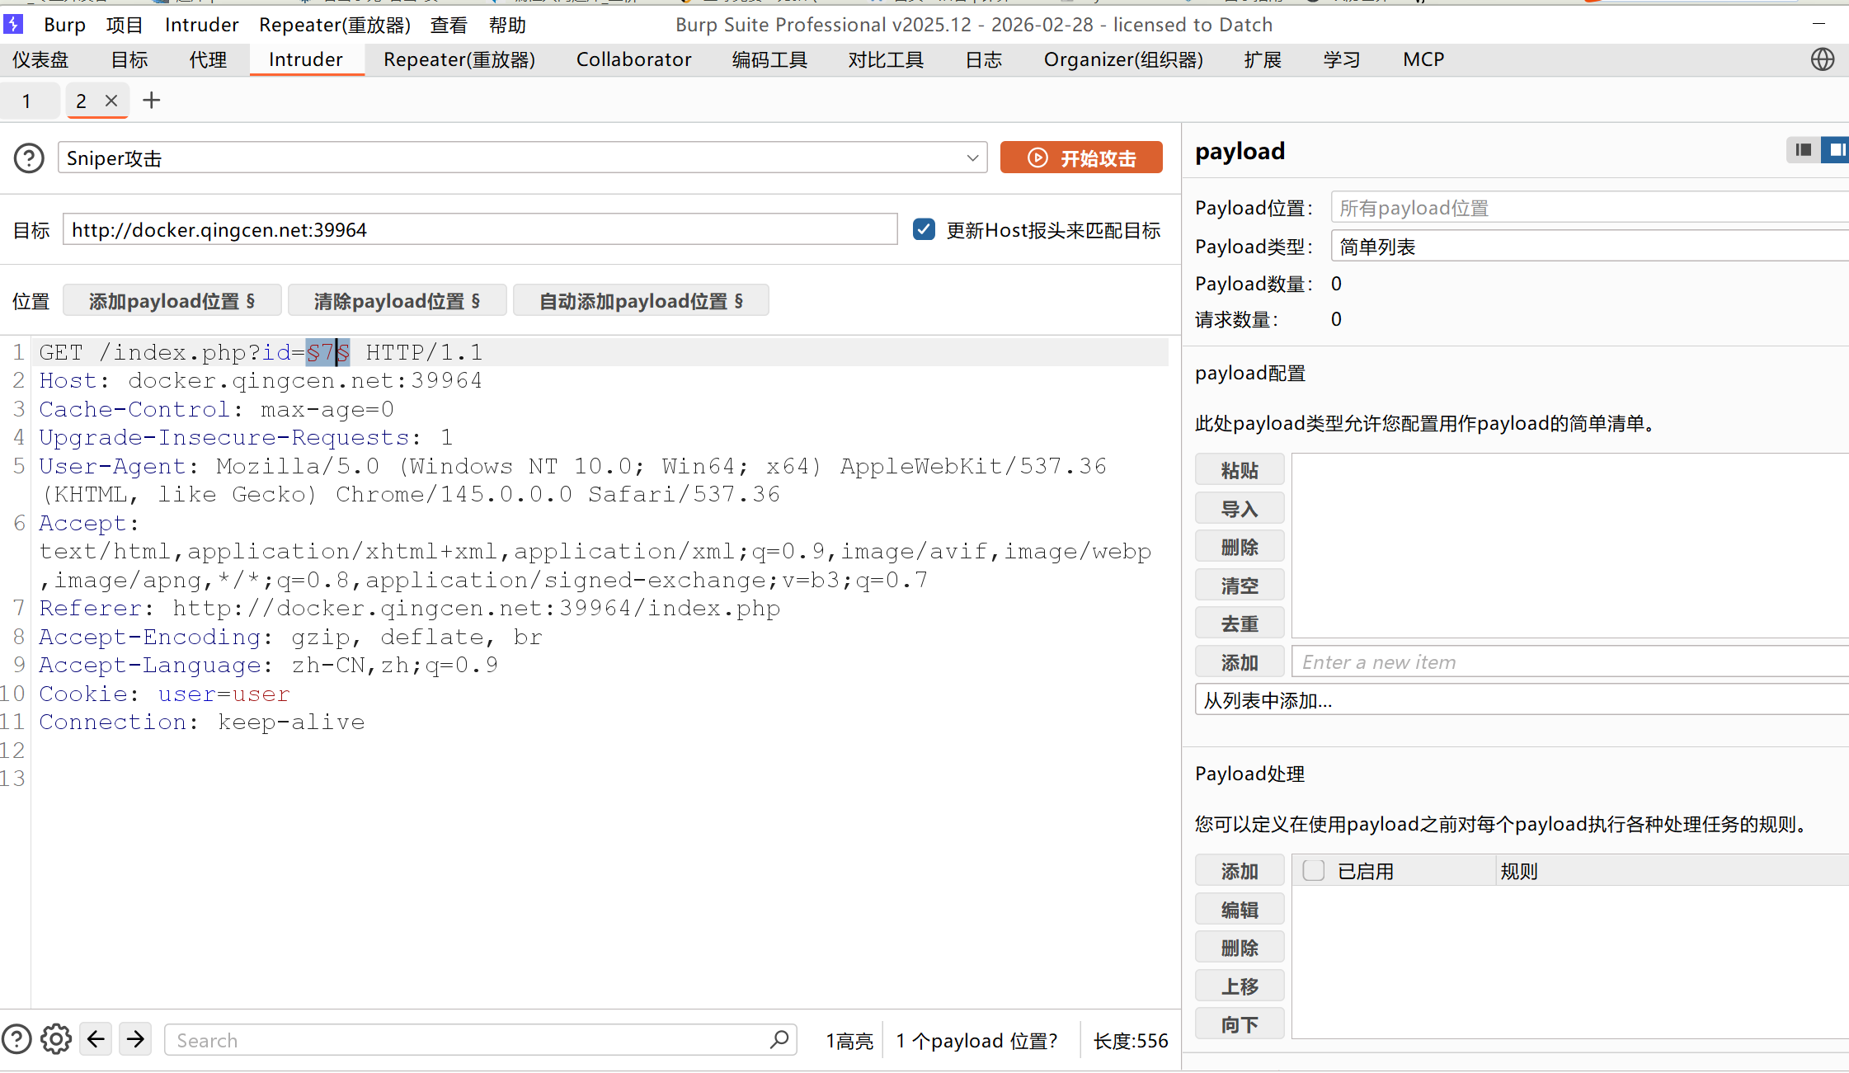1849x1073 pixels.
Task: Toggle the 已启用 checkbox in Payload处理
Action: pyautogui.click(x=1312, y=870)
